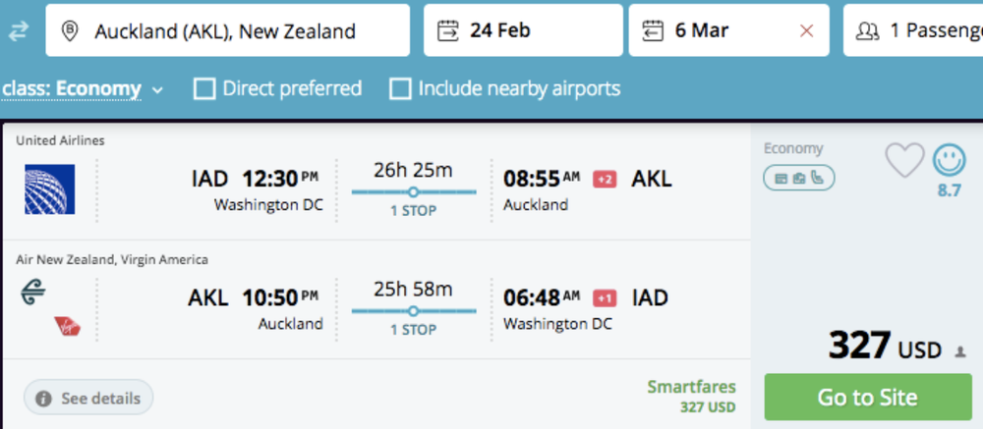
Task: Click the Virgin America logo
Action: pyautogui.click(x=67, y=327)
